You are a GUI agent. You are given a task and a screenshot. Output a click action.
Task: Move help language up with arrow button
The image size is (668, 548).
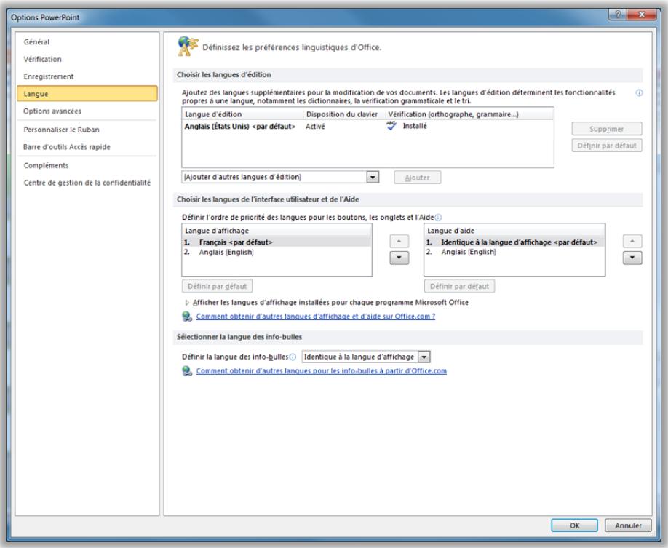pos(632,241)
